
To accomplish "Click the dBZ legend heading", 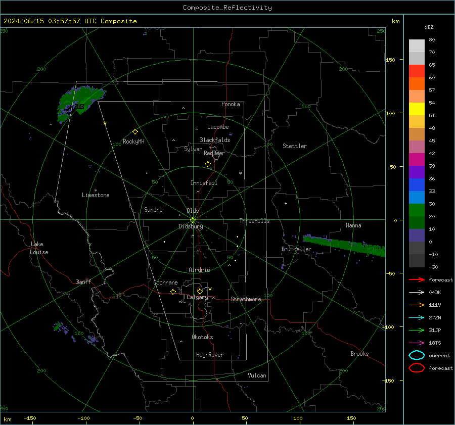I will (429, 27).
